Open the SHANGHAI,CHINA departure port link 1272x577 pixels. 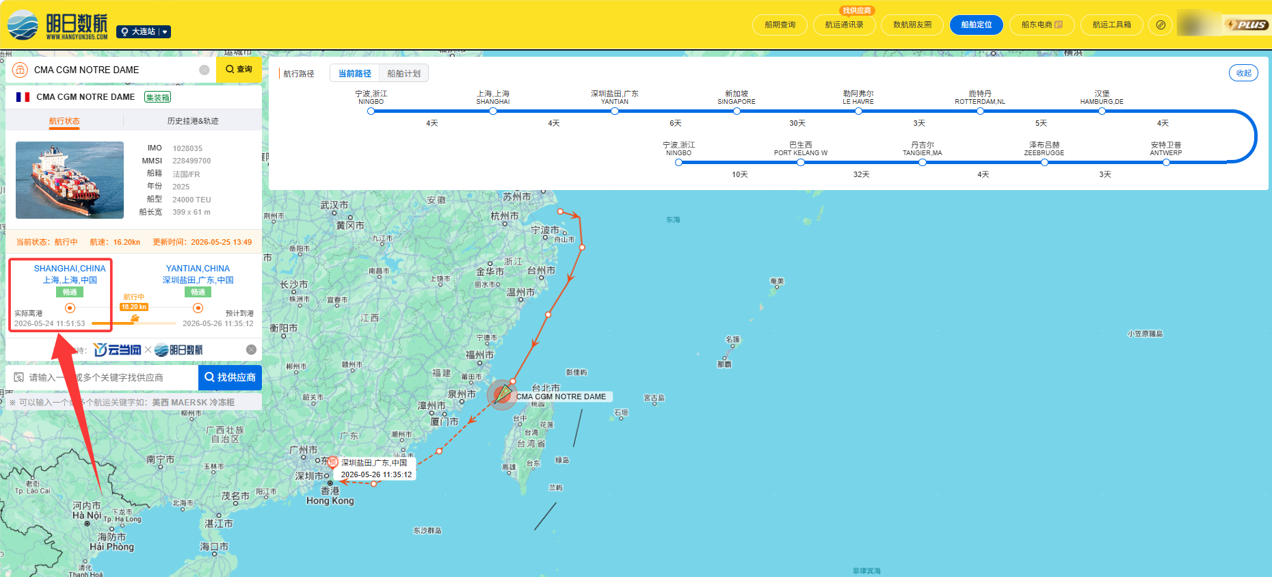click(x=70, y=269)
